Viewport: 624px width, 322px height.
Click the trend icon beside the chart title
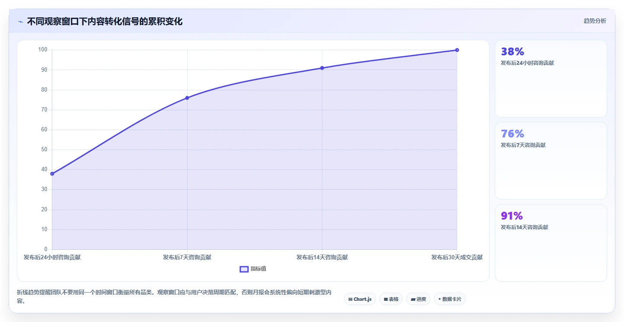20,21
